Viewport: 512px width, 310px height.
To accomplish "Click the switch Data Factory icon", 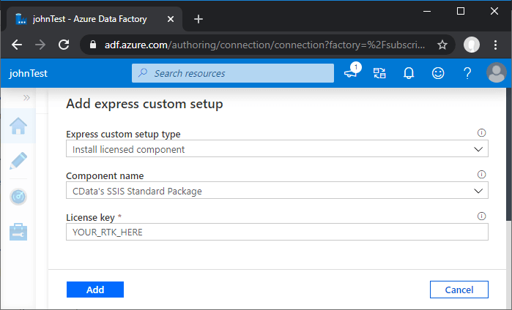I will point(379,73).
